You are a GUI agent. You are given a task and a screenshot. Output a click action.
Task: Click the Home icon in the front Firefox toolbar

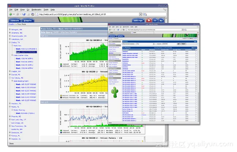[x=124, y=30]
